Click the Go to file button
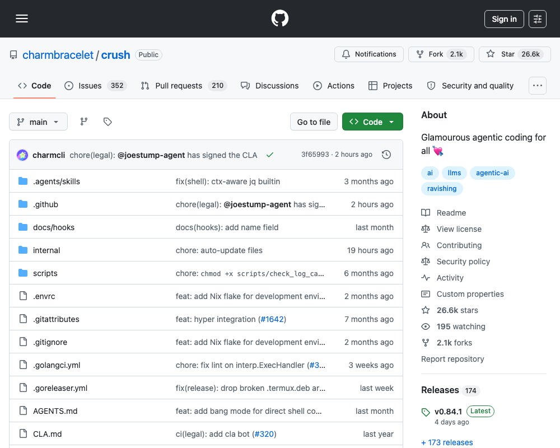560x448 pixels. (314, 122)
